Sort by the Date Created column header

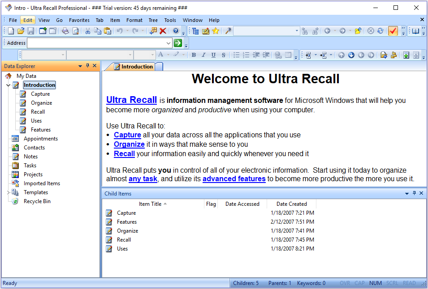(291, 204)
